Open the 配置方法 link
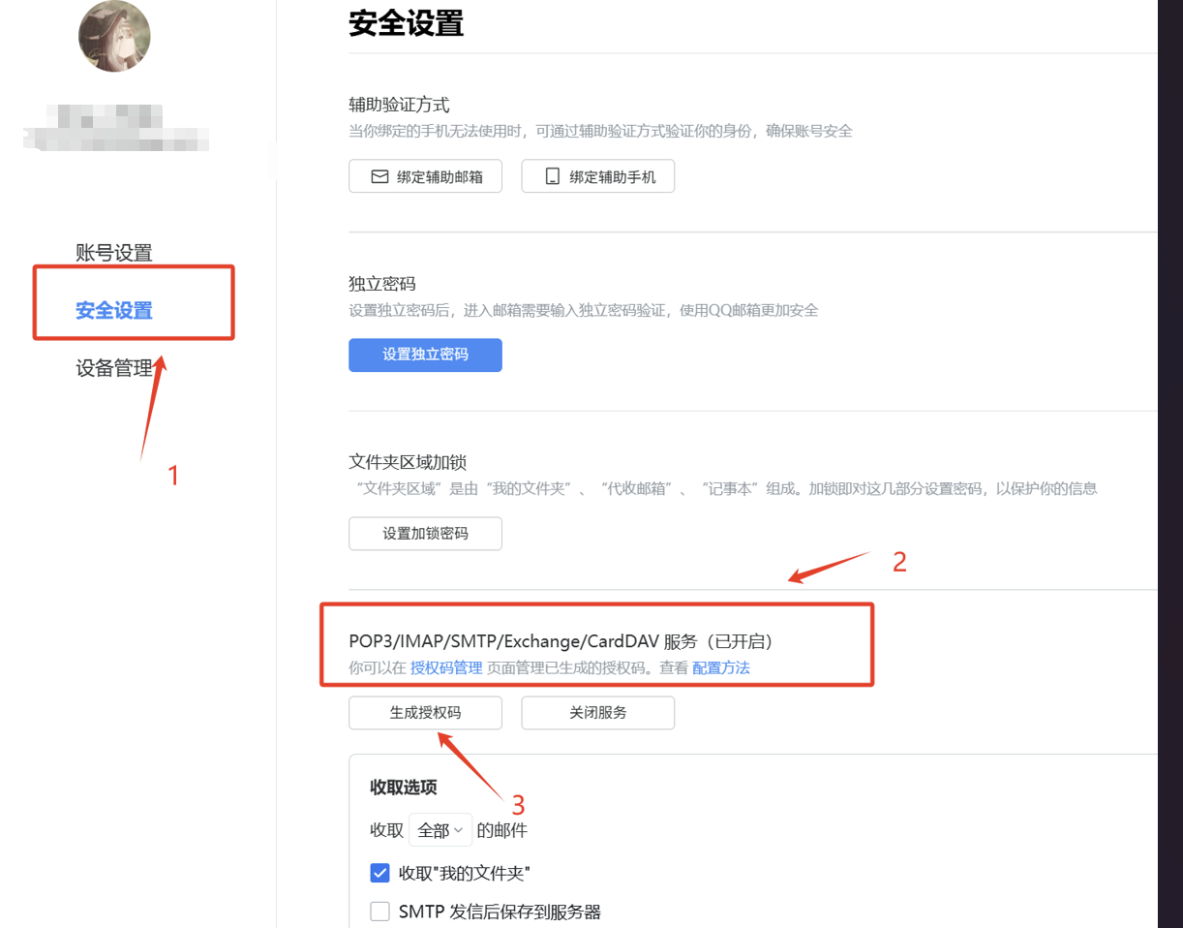The image size is (1183, 928). (721, 667)
